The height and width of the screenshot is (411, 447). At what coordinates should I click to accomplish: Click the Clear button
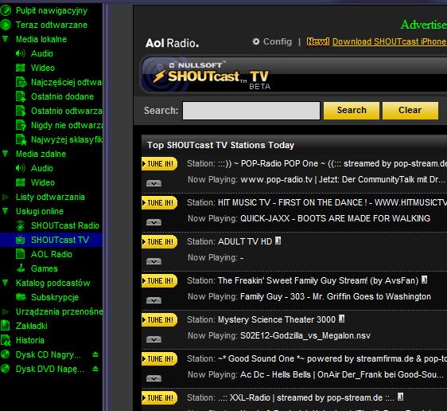point(410,110)
